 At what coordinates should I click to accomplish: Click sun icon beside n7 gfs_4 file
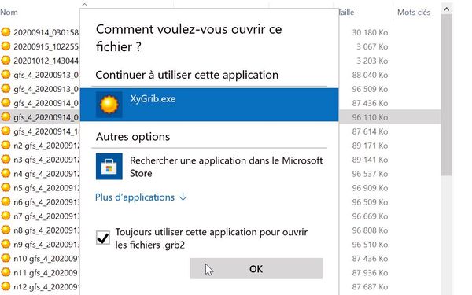(x=6, y=216)
